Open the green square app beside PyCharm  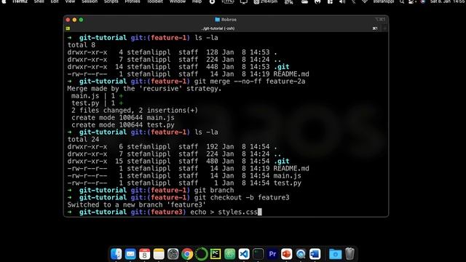point(230,254)
